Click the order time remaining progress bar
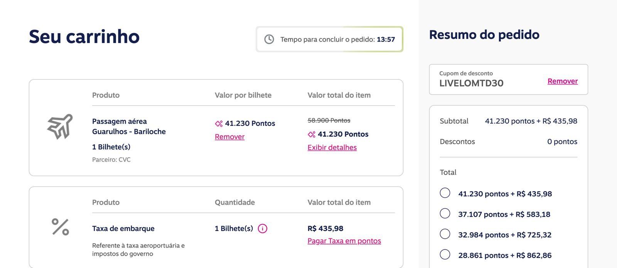This screenshot has width=617, height=268. pos(329,39)
